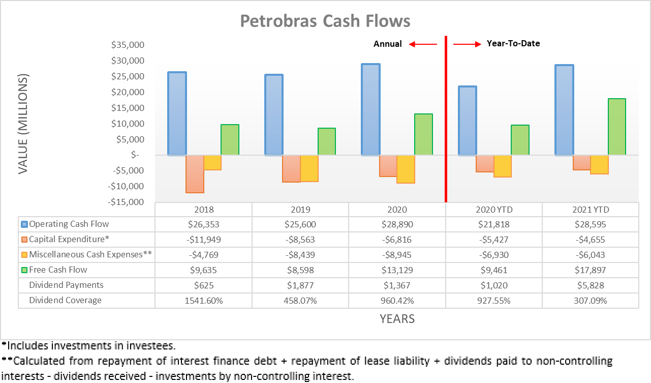The image size is (651, 383).
Task: Select the -$8,439 cell
Action: pyautogui.click(x=300, y=255)
